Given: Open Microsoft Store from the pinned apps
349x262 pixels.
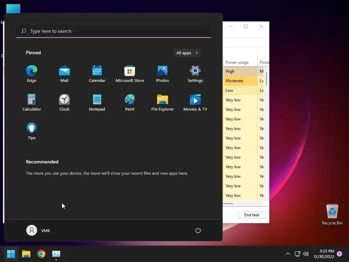Looking at the screenshot, I should click(130, 74).
